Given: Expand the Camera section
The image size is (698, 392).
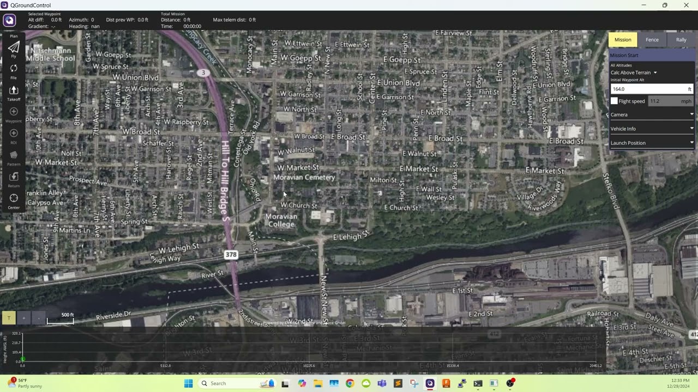Looking at the screenshot, I should point(652,114).
